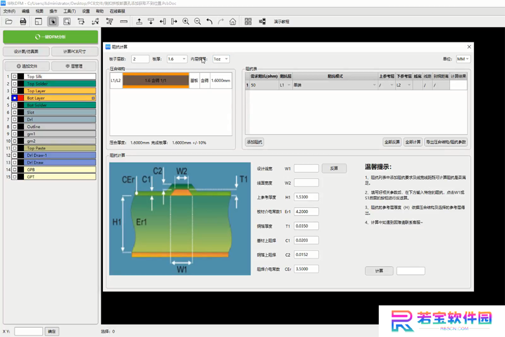Toggle checkbox for Top Layer
Image resolution: width=505 pixels, height=337 pixels.
point(15,91)
